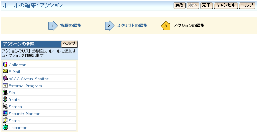Open the eSCC Status Monitor link

[x=28, y=79]
